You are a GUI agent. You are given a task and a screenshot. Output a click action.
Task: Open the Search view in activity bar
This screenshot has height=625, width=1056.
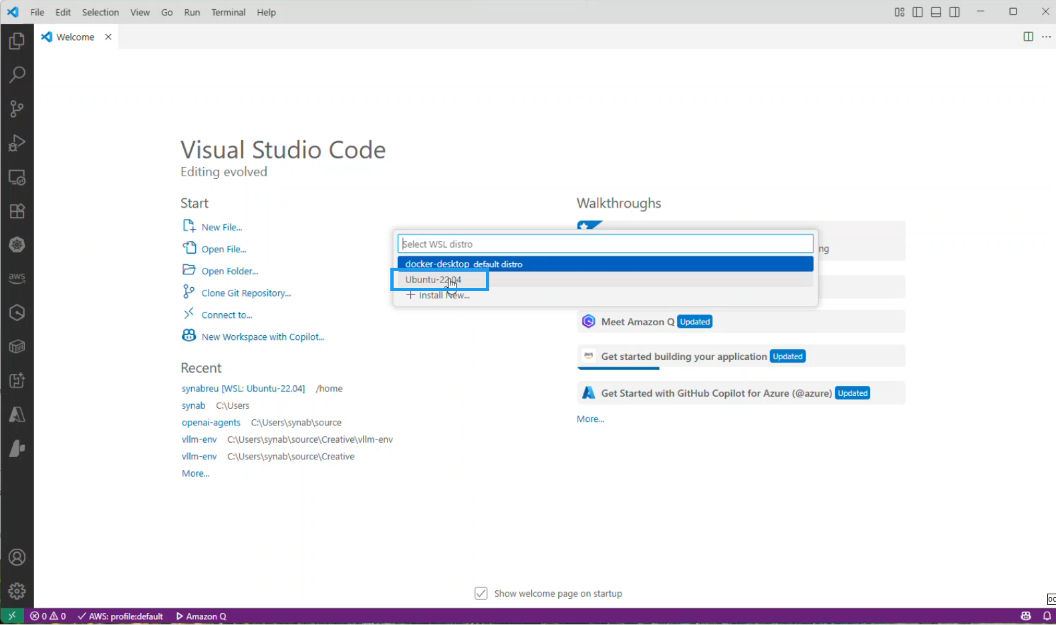17,74
